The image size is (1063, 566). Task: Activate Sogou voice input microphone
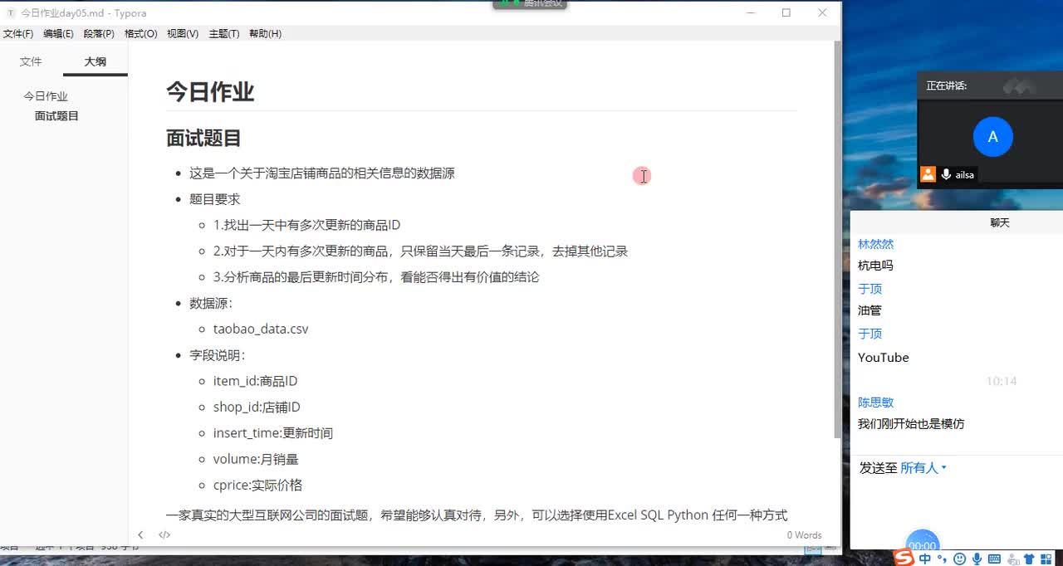(x=977, y=559)
